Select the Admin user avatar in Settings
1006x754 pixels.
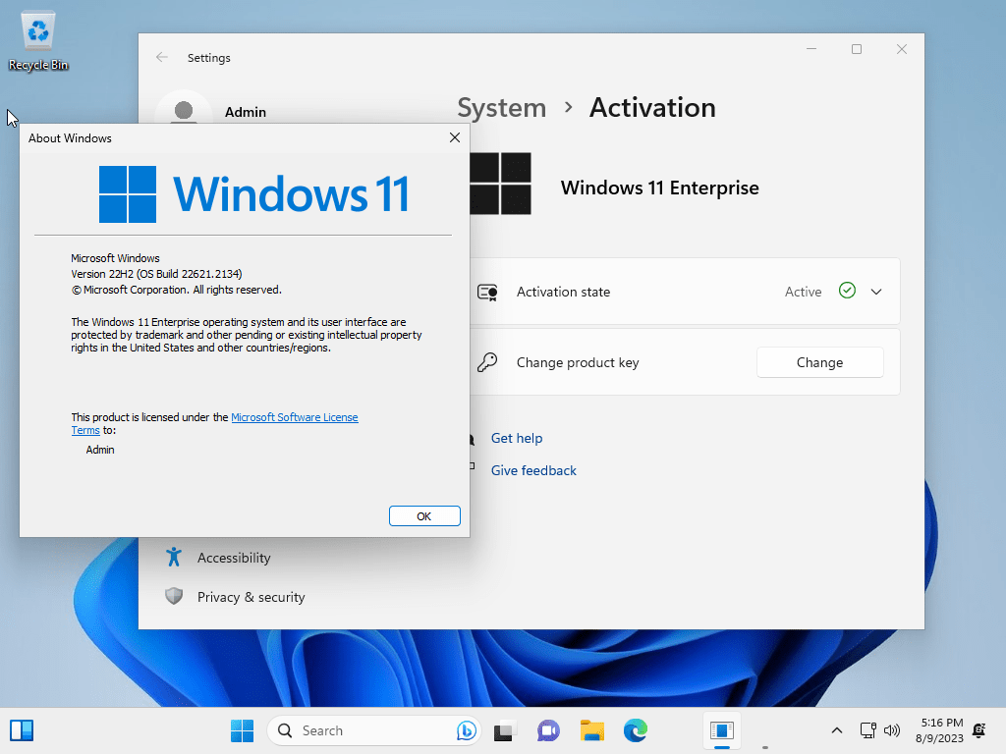[x=184, y=110]
